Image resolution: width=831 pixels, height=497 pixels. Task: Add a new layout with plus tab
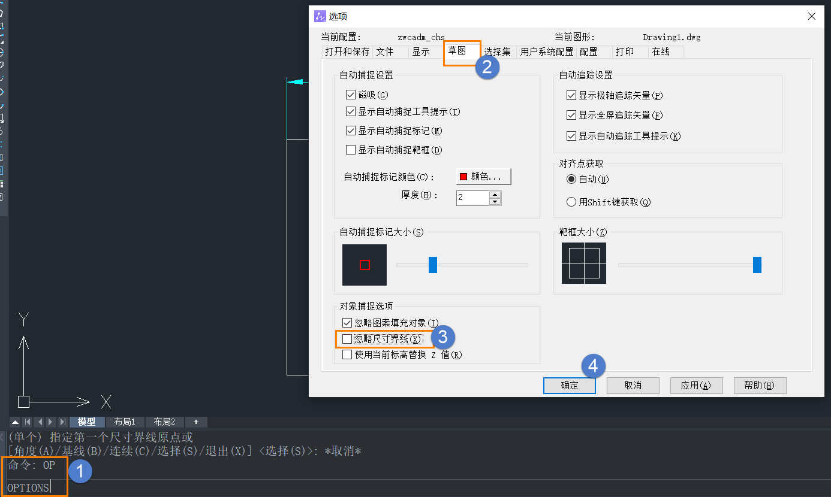196,422
